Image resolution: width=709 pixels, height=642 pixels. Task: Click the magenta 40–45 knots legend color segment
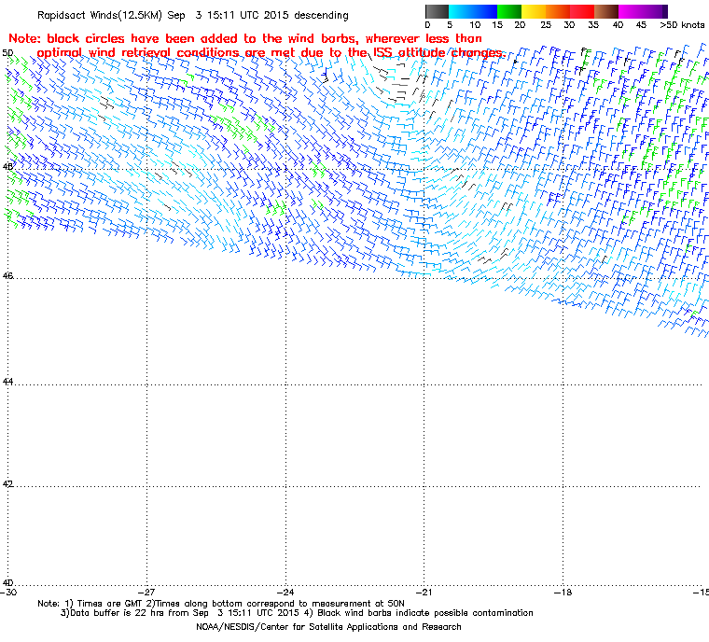coord(631,11)
